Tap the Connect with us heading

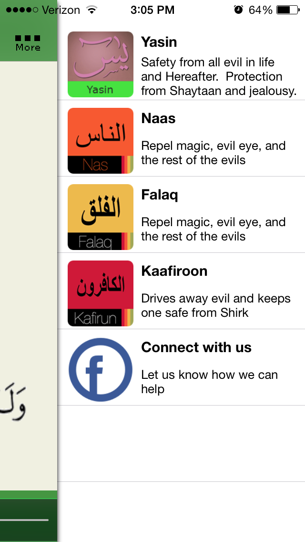(196, 347)
